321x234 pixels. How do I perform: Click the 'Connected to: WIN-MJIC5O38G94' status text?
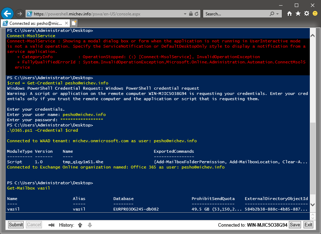click(252, 225)
